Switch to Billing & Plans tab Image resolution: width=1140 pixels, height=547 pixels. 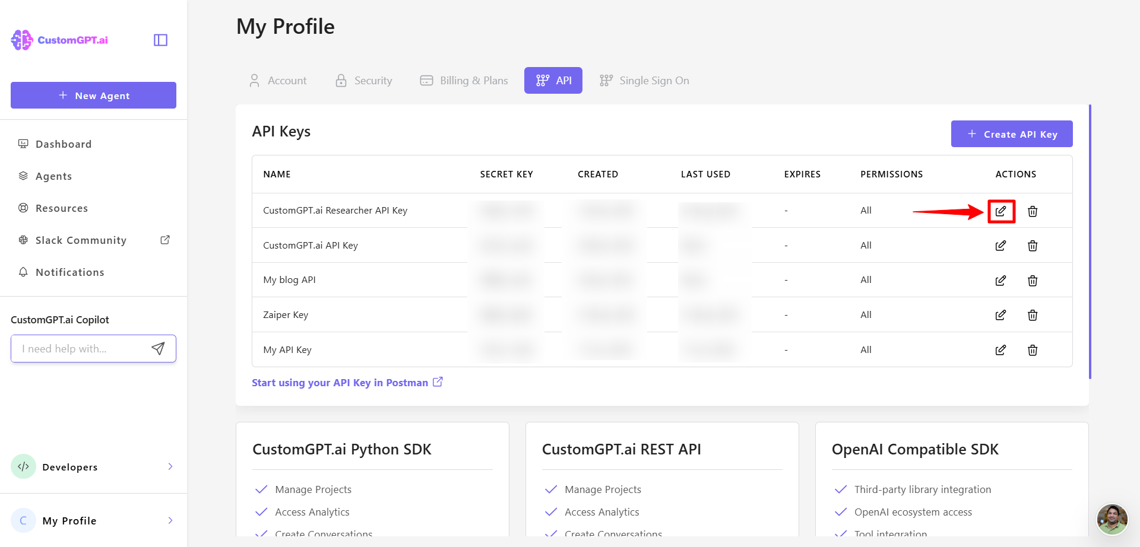[x=464, y=81]
